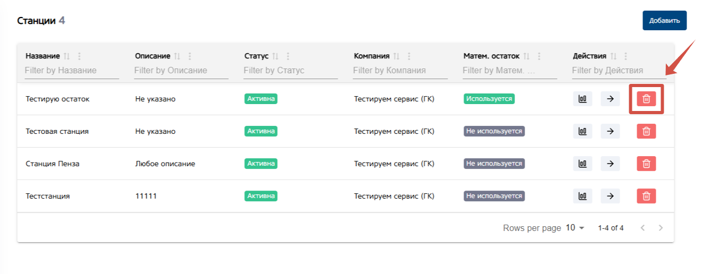Expand Rows per page dropdown
703x274 pixels.
tap(575, 228)
